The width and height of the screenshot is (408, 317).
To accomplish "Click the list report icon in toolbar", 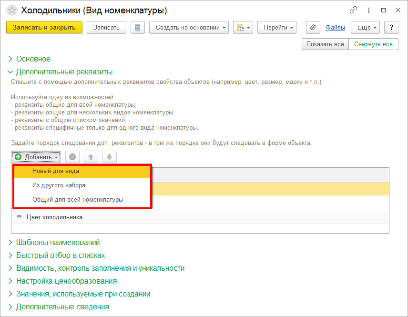I will pos(138,28).
